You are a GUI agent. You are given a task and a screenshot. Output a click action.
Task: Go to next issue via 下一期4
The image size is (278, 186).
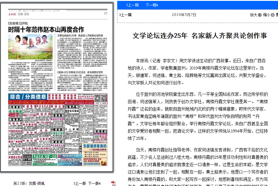point(152,5)
